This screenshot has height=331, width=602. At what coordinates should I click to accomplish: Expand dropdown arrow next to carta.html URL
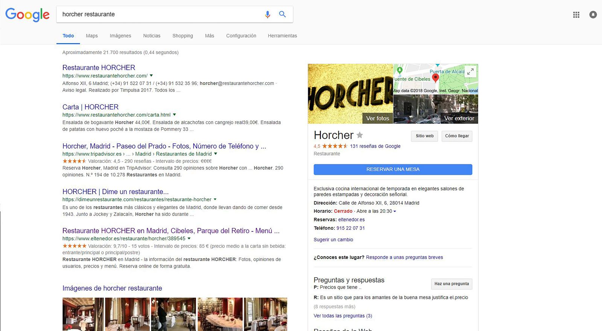(174, 115)
